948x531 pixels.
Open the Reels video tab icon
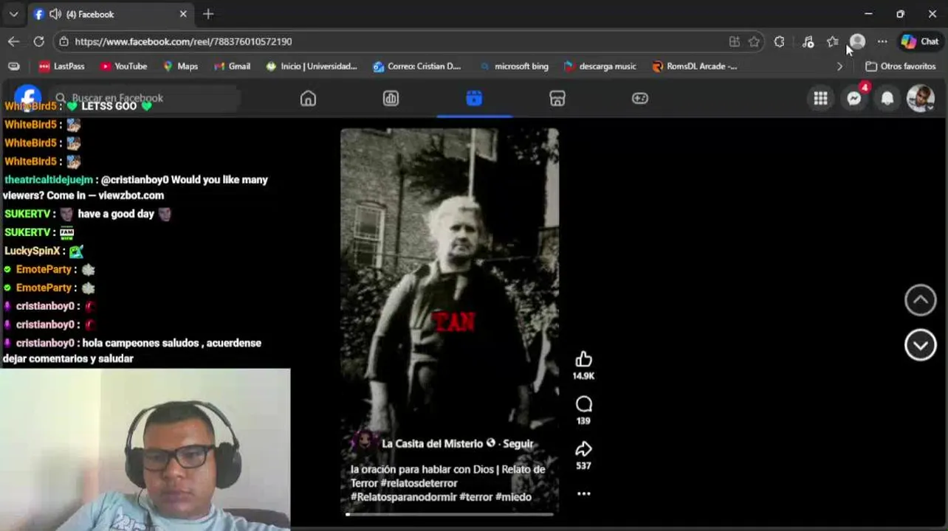point(474,98)
